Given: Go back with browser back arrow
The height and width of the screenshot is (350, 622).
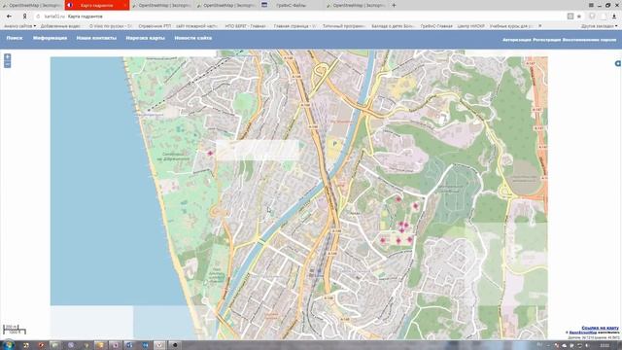Looking at the screenshot, I should pyautogui.click(x=9, y=17).
